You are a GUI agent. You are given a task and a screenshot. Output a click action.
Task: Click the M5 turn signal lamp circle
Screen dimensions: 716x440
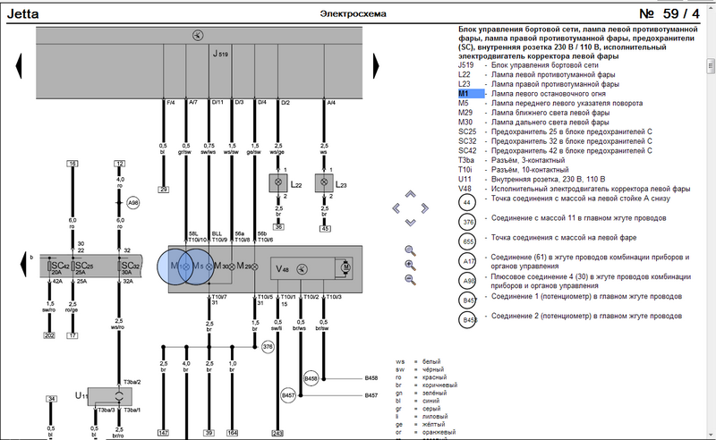tap(197, 267)
